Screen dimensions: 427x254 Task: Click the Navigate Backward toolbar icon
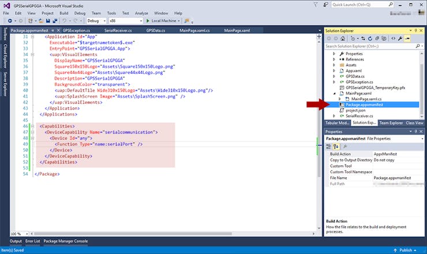pyautogui.click(x=10, y=21)
